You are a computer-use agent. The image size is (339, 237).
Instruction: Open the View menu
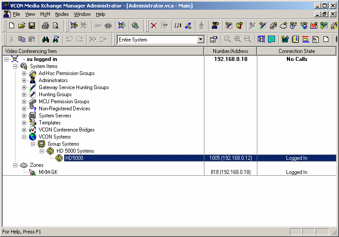tap(30, 14)
